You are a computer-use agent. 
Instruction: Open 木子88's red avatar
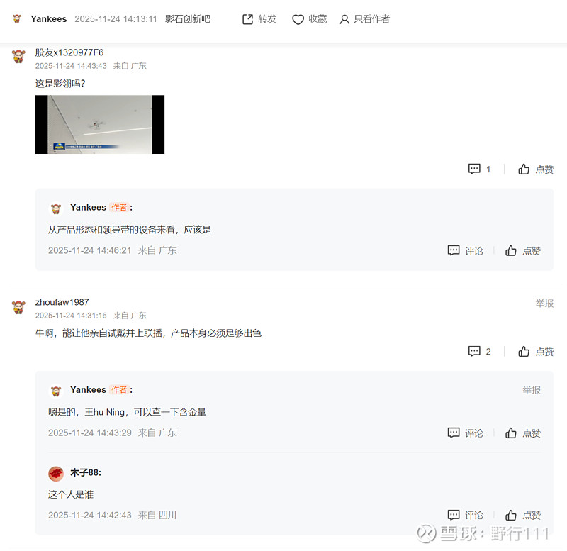(56, 474)
